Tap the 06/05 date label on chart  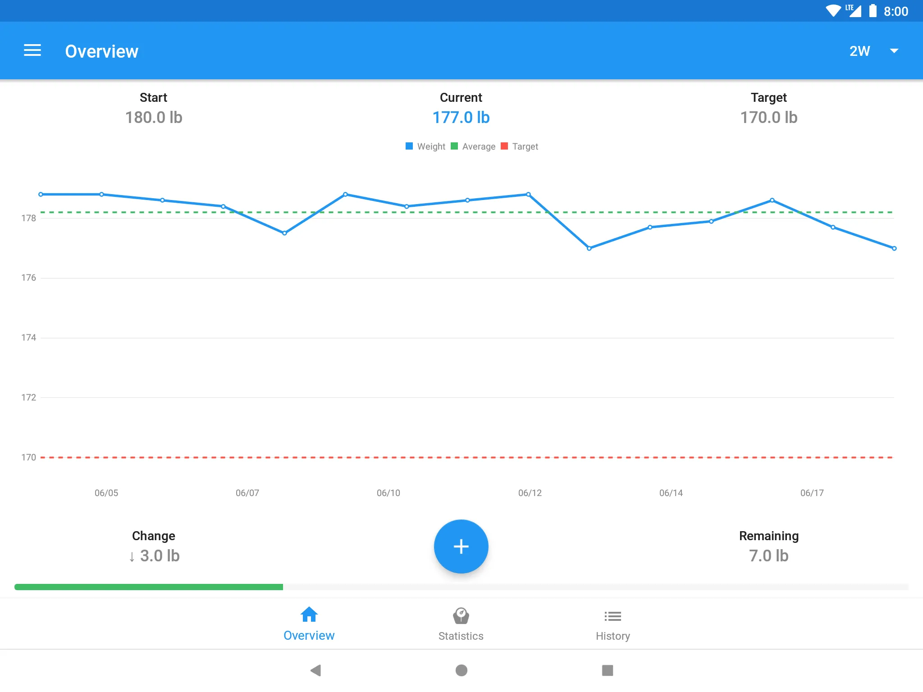108,492
